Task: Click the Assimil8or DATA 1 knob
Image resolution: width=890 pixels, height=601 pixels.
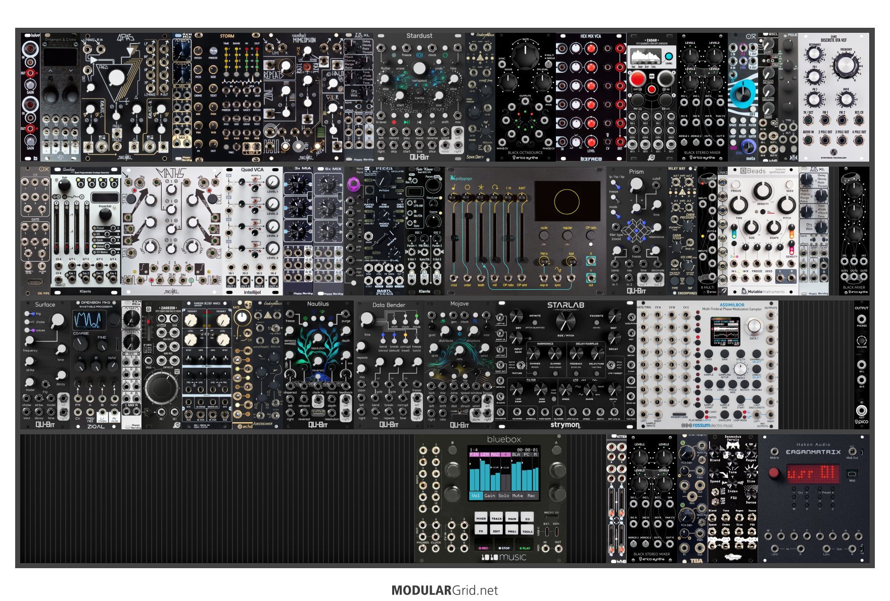Action: [x=754, y=326]
